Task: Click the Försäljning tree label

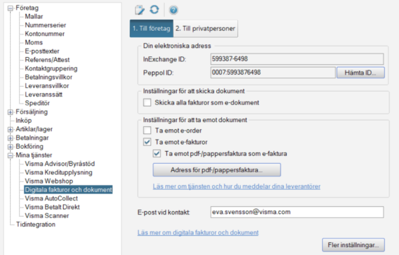Action: [32, 112]
